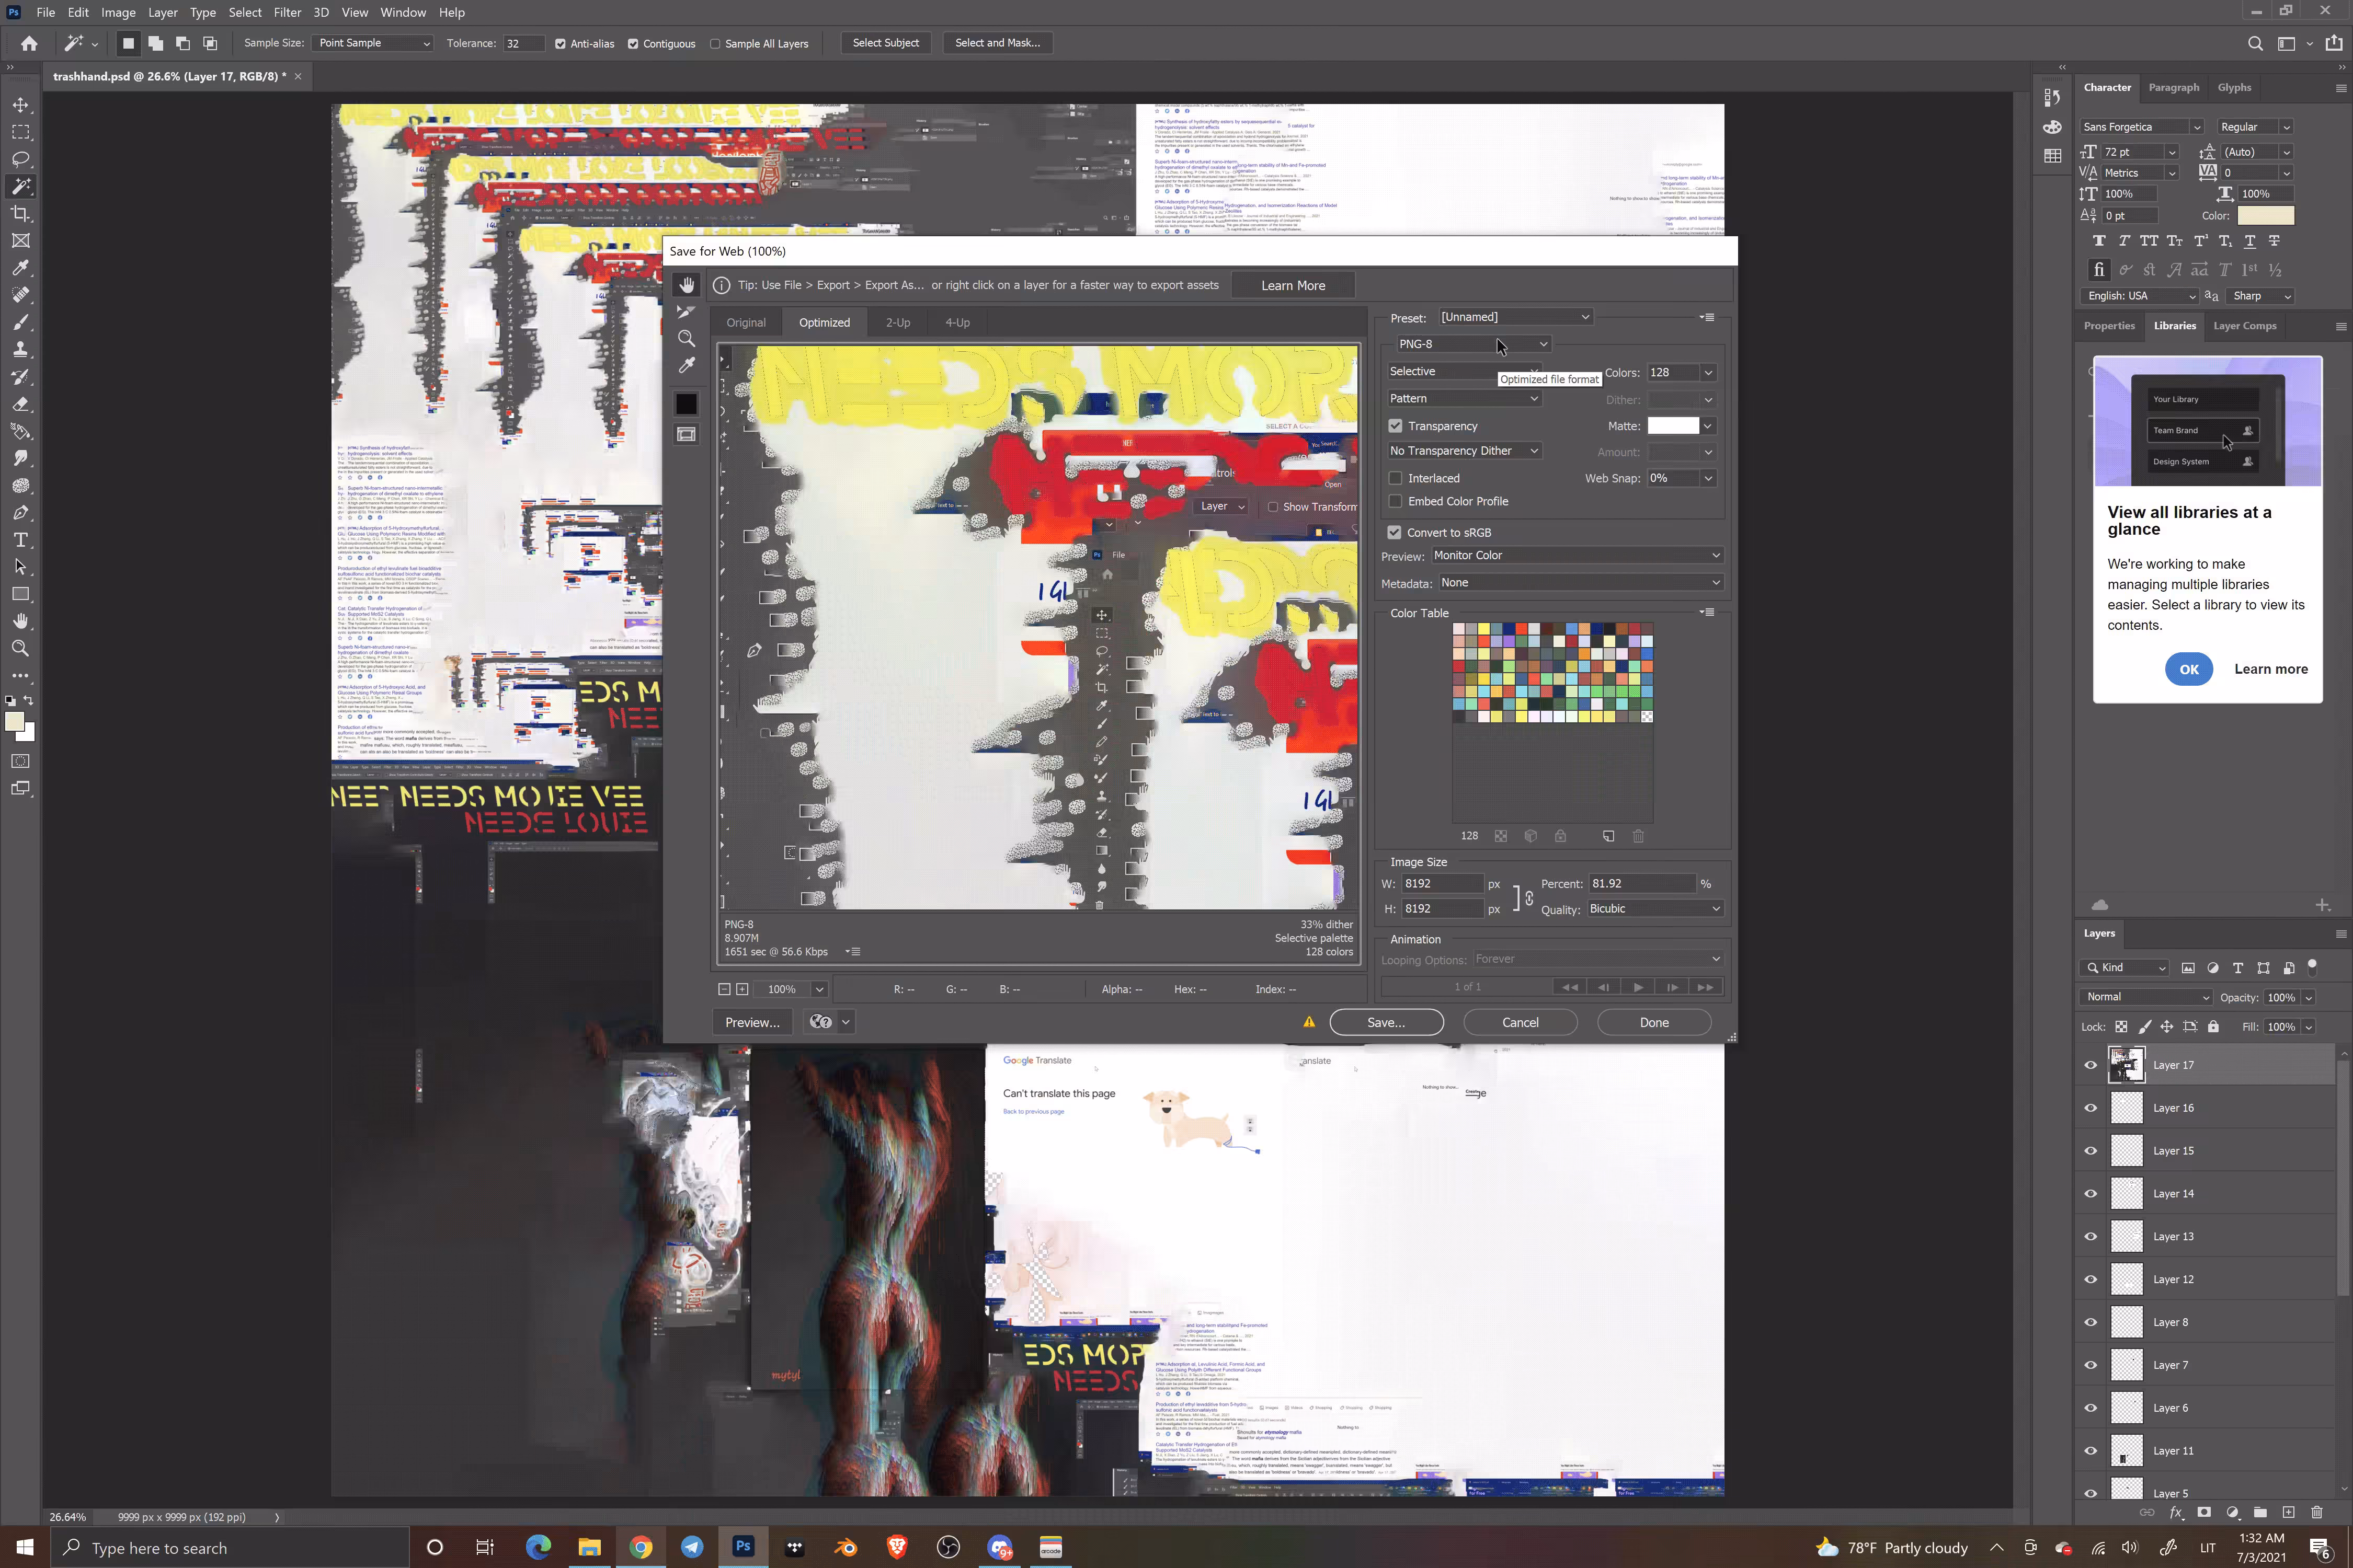The height and width of the screenshot is (1568, 2353).
Task: Toggle the Transparency checkbox
Action: coord(1396,426)
